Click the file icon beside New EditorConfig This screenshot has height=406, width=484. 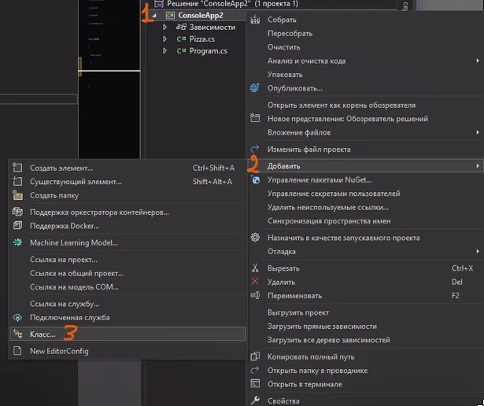17,351
